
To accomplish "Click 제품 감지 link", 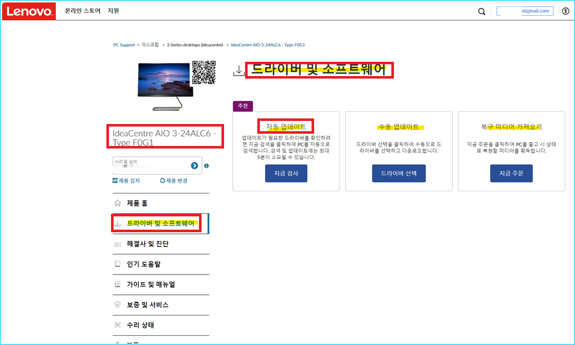I will pyautogui.click(x=126, y=181).
